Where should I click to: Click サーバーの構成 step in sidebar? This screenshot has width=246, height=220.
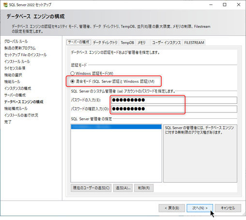tap(15, 95)
